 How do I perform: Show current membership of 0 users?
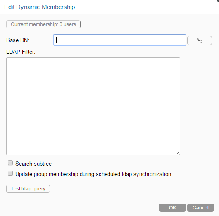point(43,24)
